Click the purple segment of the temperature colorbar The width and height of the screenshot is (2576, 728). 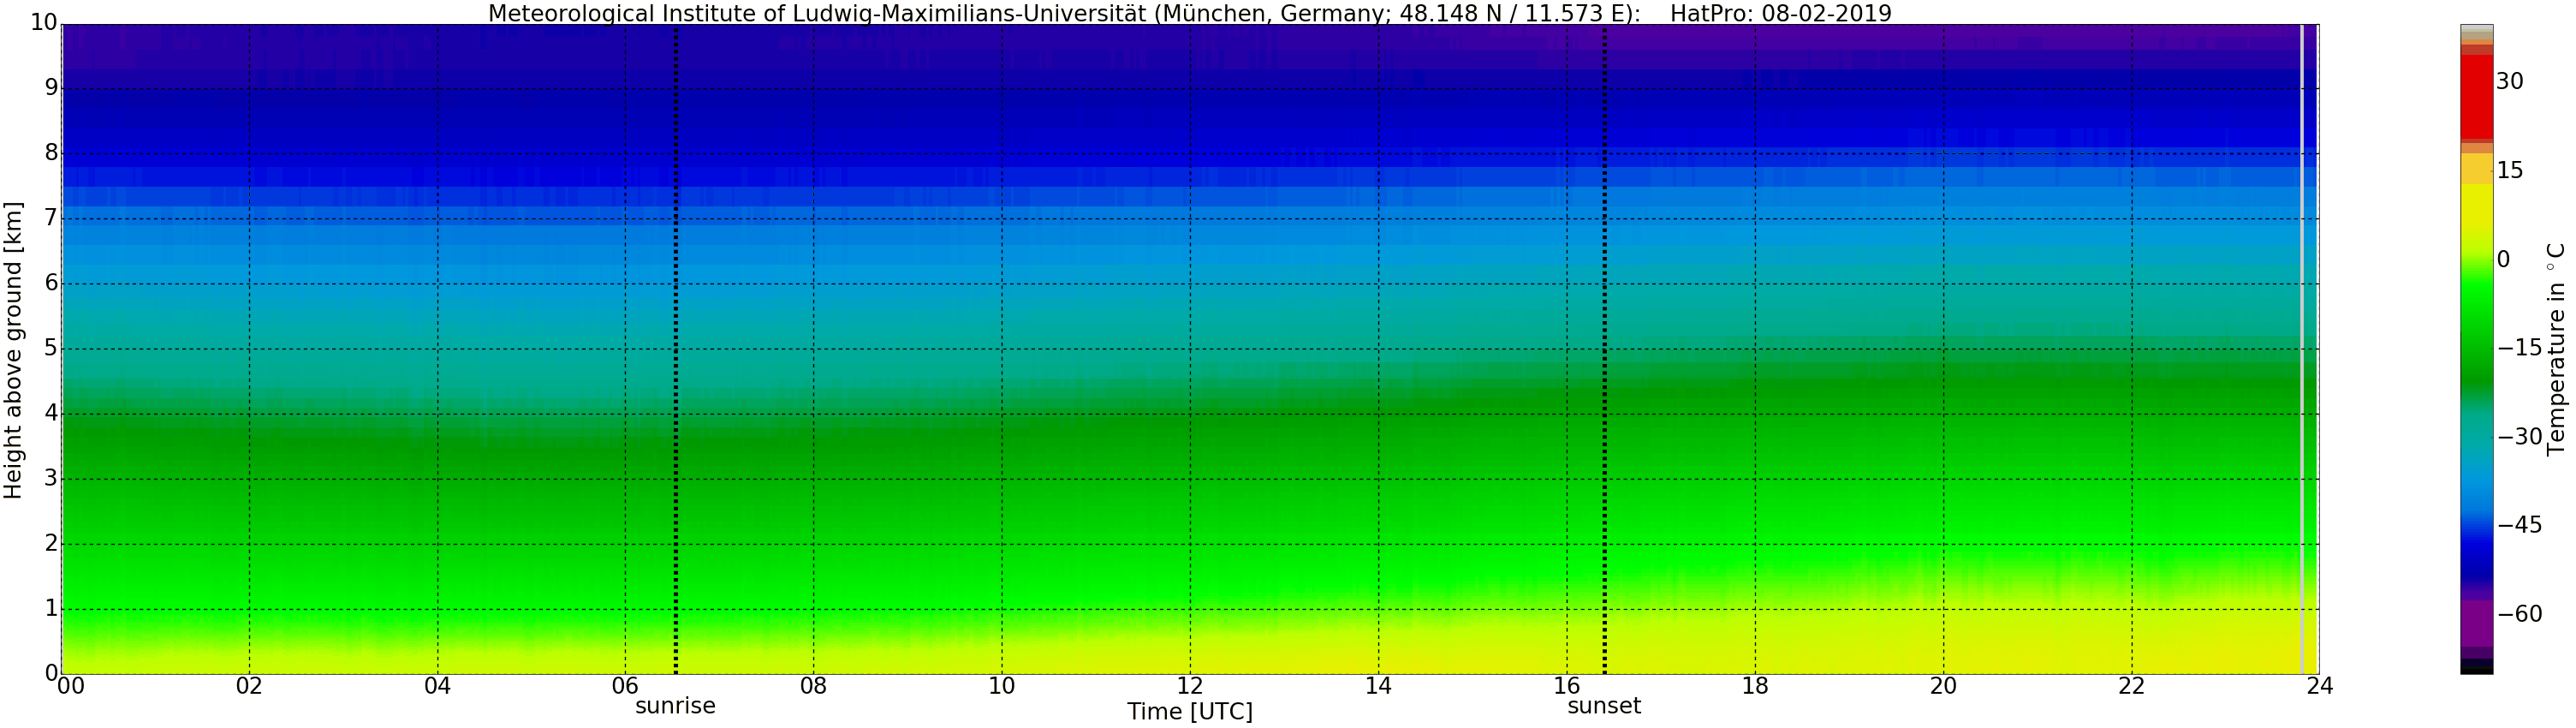[x=2476, y=623]
